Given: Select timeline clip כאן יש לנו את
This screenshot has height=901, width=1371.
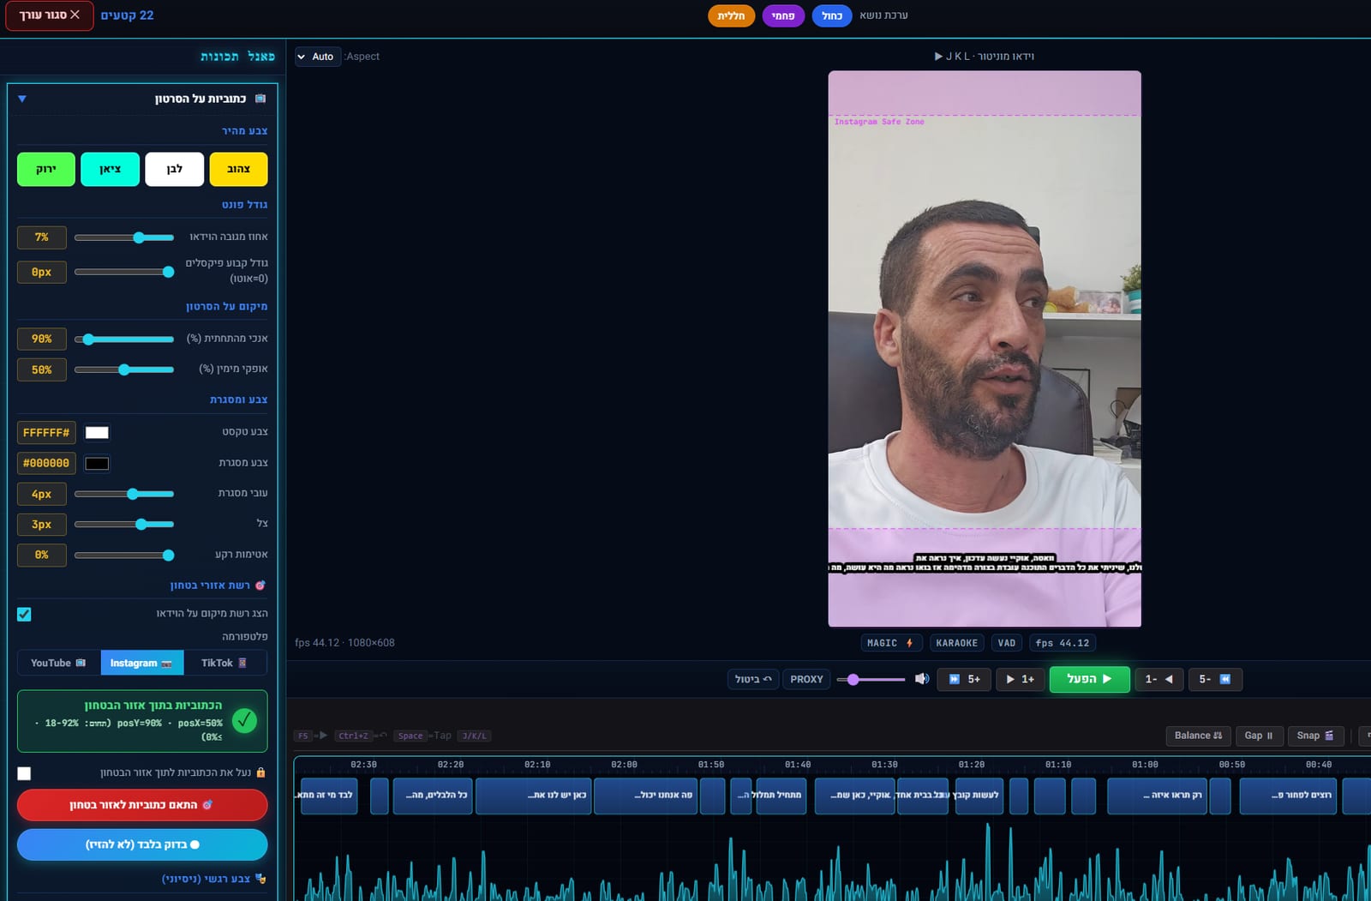Looking at the screenshot, I should tap(533, 796).
